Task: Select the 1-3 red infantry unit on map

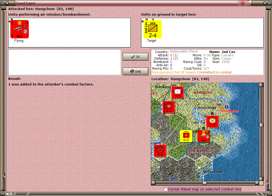Action: coord(212,122)
